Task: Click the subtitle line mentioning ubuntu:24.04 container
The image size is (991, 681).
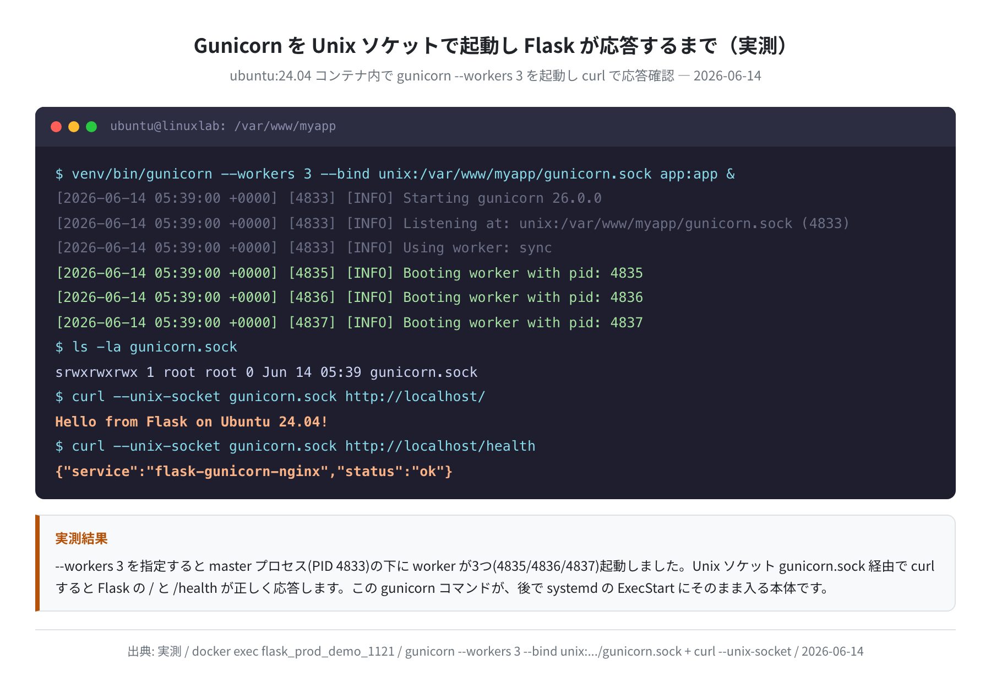Action: [x=495, y=75]
